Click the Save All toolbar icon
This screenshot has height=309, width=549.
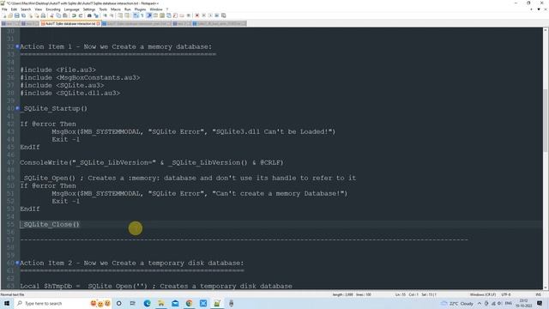click(x=23, y=15)
